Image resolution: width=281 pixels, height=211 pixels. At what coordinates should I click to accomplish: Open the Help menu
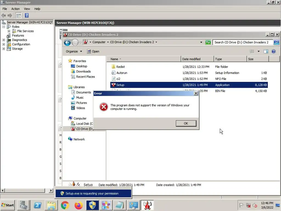pos(37,9)
